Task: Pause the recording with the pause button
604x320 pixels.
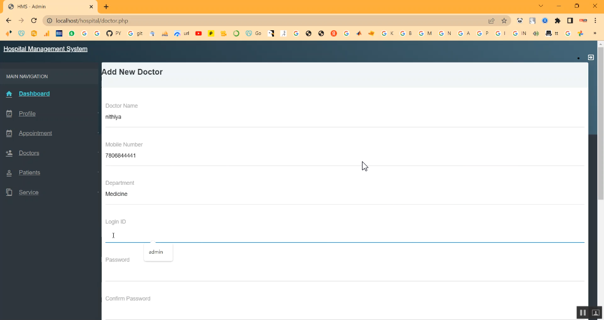Action: coord(583,313)
